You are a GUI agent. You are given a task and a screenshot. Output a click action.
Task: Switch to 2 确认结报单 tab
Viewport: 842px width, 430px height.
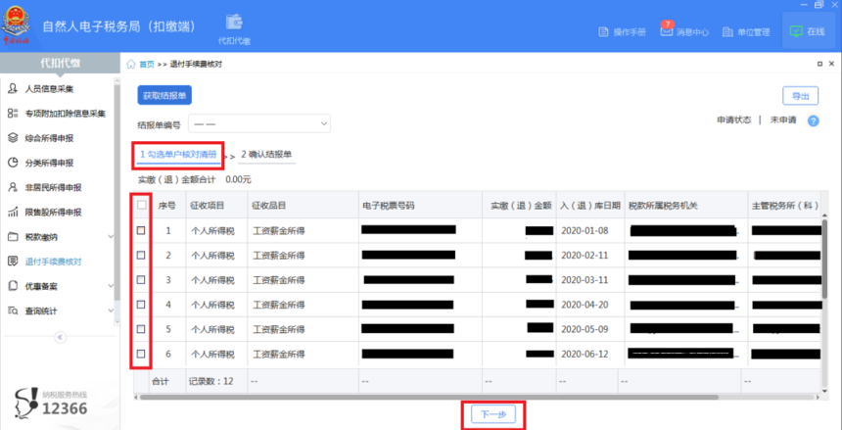coord(265,155)
